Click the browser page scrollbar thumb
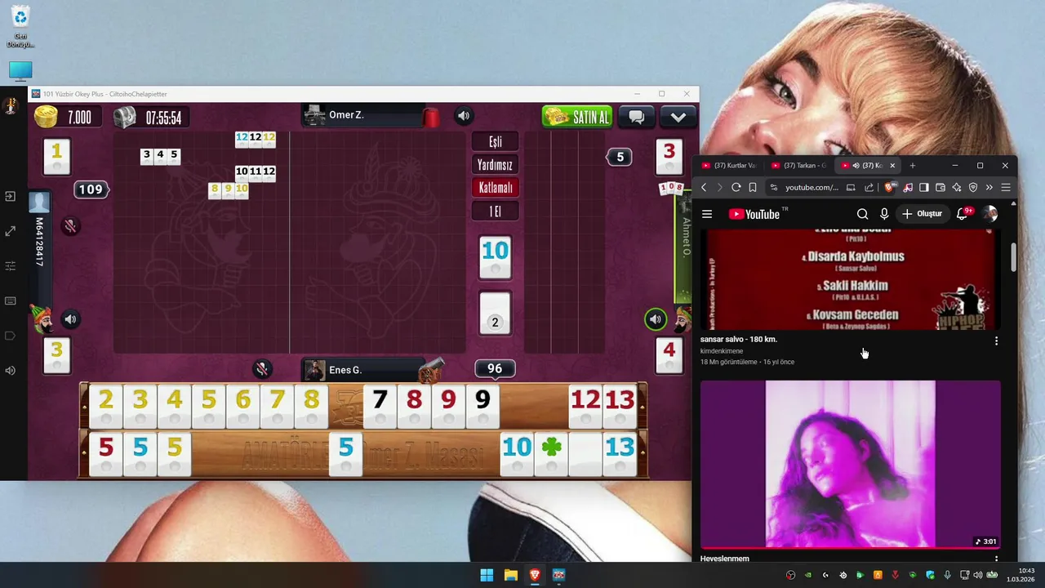 click(x=1013, y=257)
